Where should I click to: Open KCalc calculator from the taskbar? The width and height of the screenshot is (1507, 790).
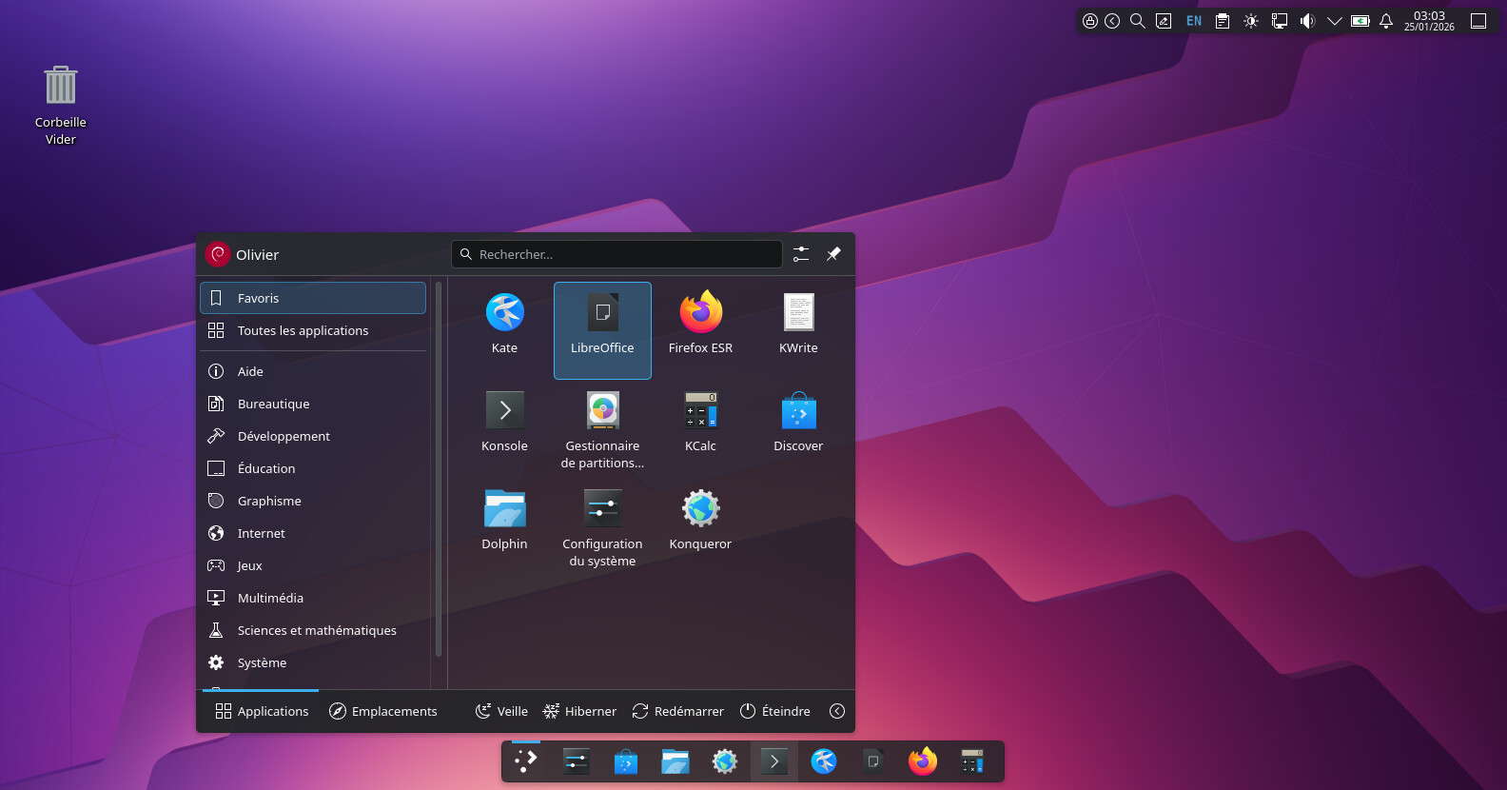coord(972,761)
